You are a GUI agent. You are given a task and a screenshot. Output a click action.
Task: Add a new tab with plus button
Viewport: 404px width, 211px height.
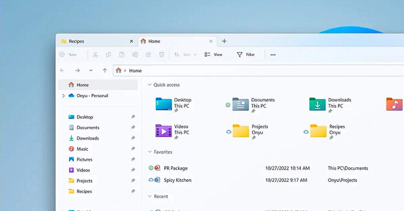[224, 41]
